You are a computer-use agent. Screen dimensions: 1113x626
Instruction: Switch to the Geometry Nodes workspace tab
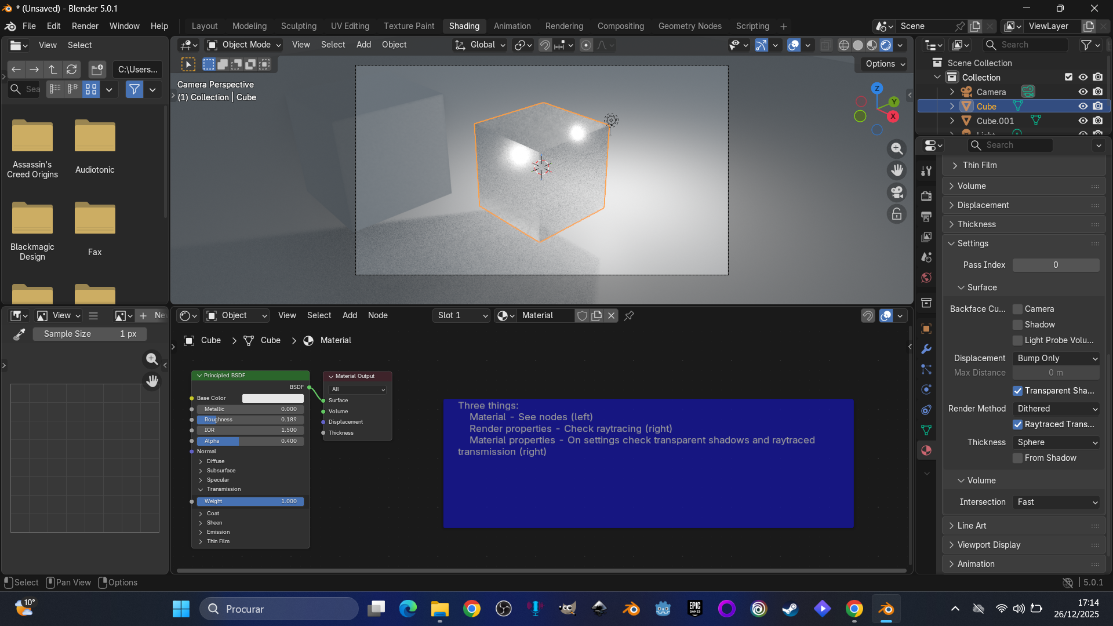(x=689, y=26)
